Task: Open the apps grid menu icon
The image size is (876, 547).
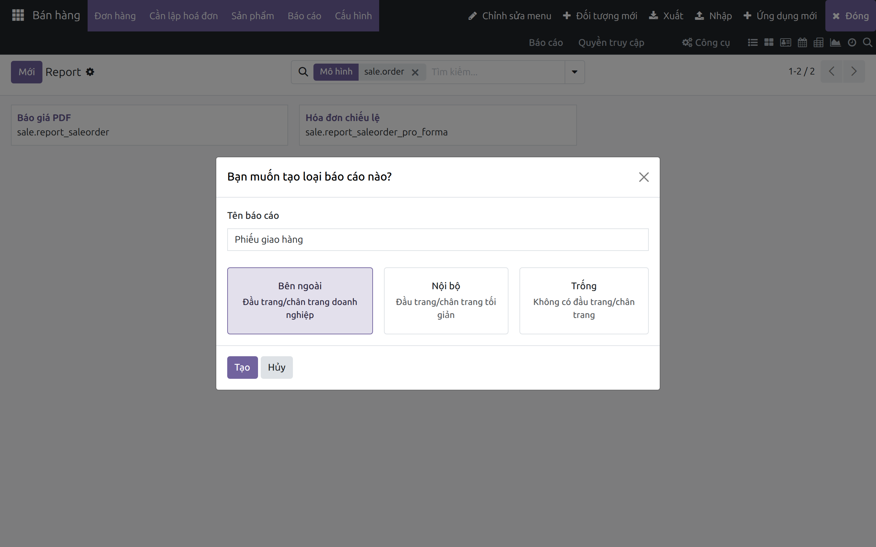Action: point(18,15)
